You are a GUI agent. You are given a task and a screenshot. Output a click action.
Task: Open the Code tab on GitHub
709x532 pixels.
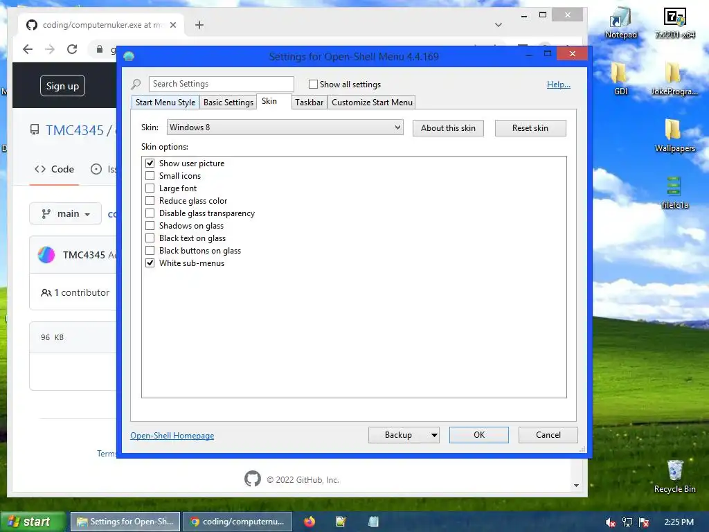pyautogui.click(x=54, y=169)
